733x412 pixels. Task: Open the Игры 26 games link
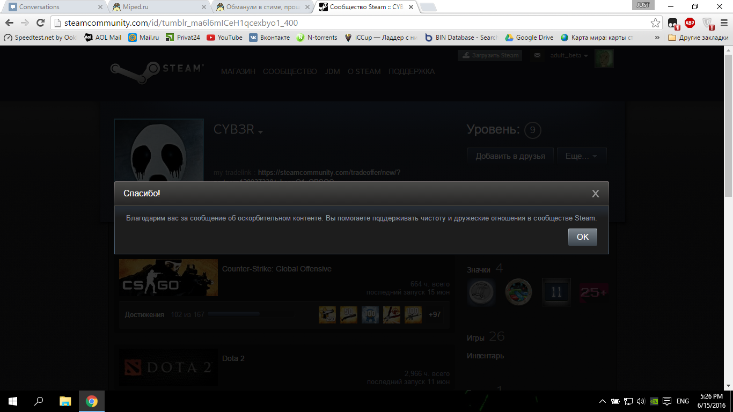tap(486, 337)
